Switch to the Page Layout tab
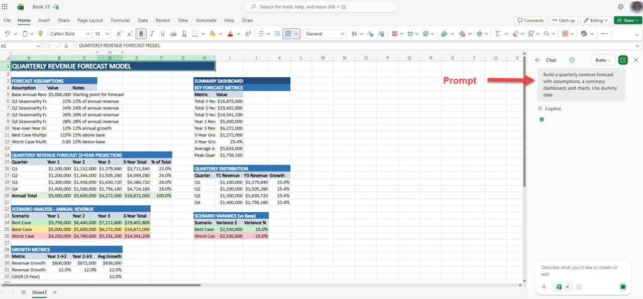Image resolution: width=643 pixels, height=299 pixels. pyautogui.click(x=90, y=21)
